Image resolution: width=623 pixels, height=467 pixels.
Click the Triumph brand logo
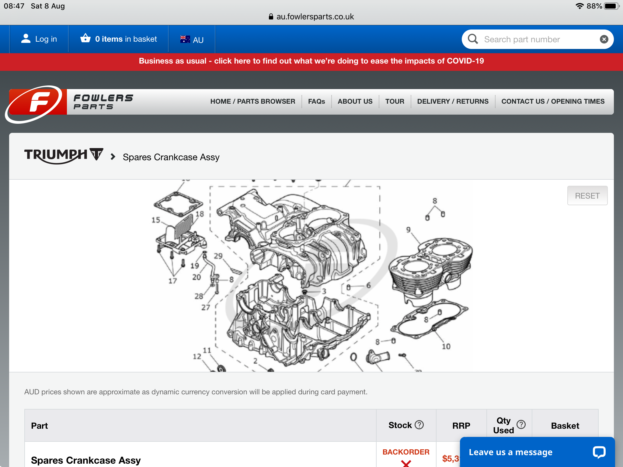coord(64,155)
